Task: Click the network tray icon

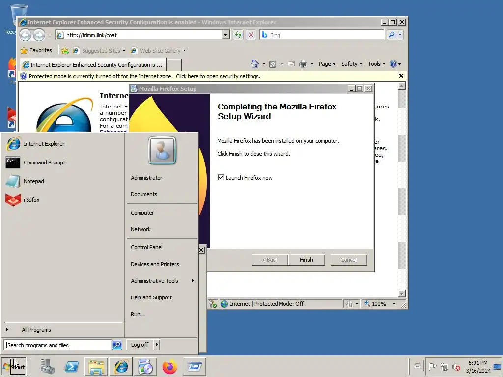Action: (x=444, y=366)
